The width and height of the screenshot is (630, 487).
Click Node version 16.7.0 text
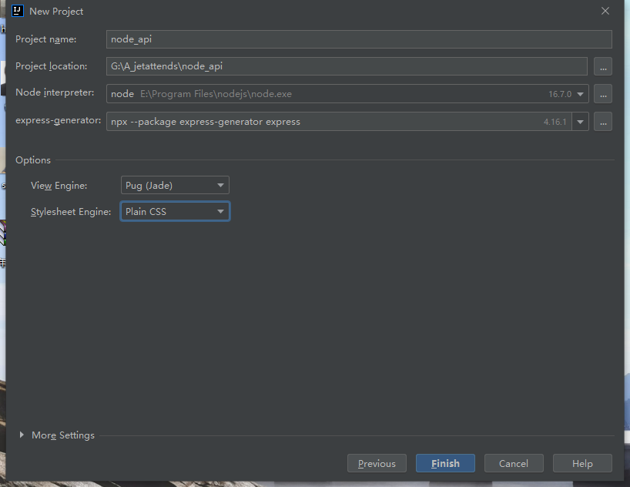click(x=560, y=94)
